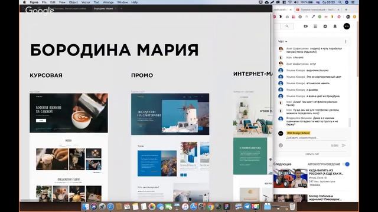Open the Apple menu
This screenshot has height=212, width=378.
tap(24, 2)
